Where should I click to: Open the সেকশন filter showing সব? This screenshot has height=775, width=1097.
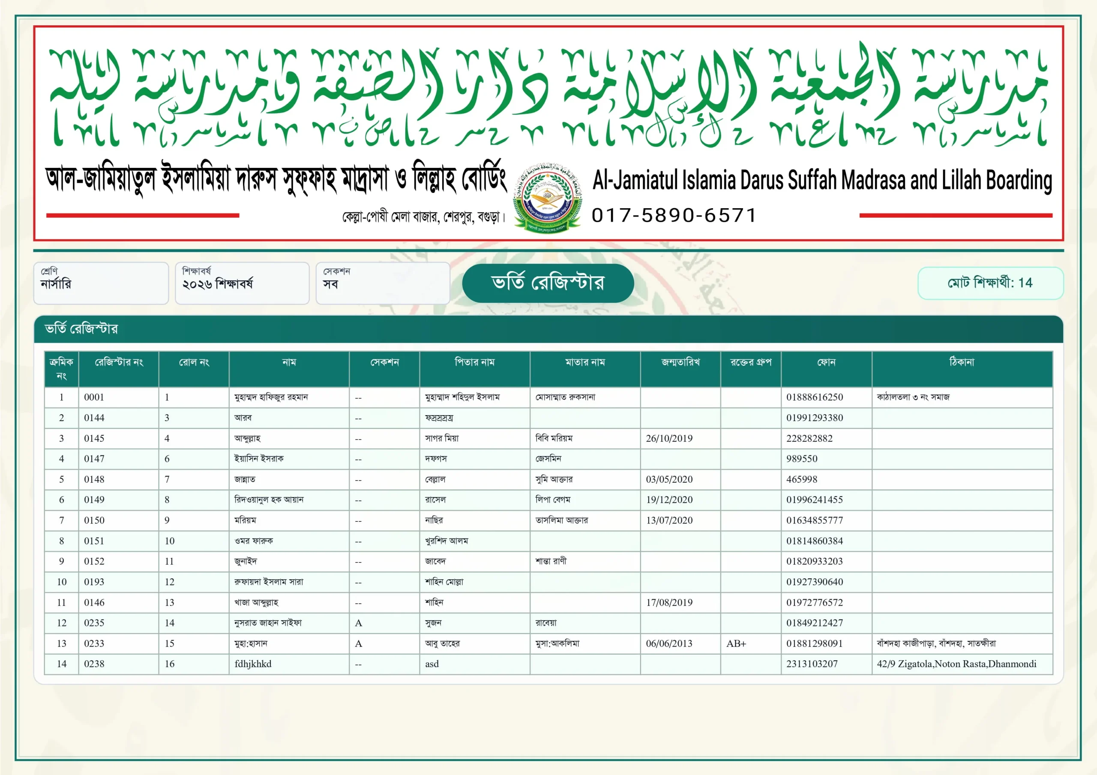pyautogui.click(x=383, y=283)
